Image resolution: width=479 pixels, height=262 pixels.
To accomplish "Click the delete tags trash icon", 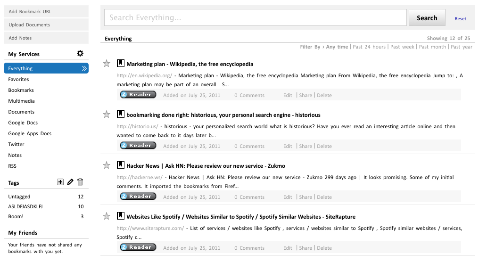I will 80,182.
